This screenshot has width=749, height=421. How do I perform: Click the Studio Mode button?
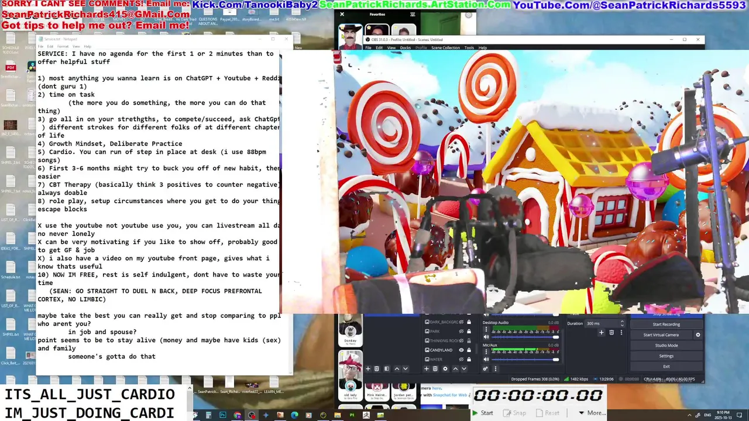(x=666, y=346)
